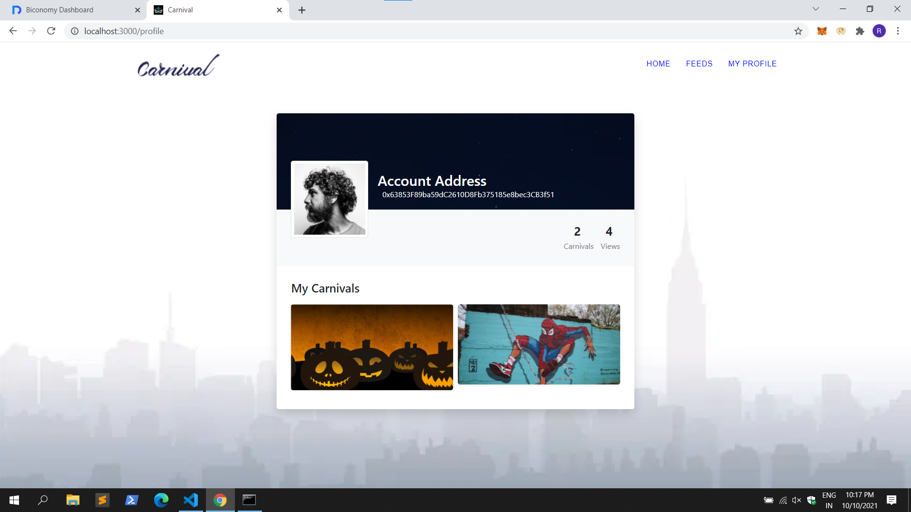
Task: Open the tab search chevron dropdown
Action: pos(816,9)
